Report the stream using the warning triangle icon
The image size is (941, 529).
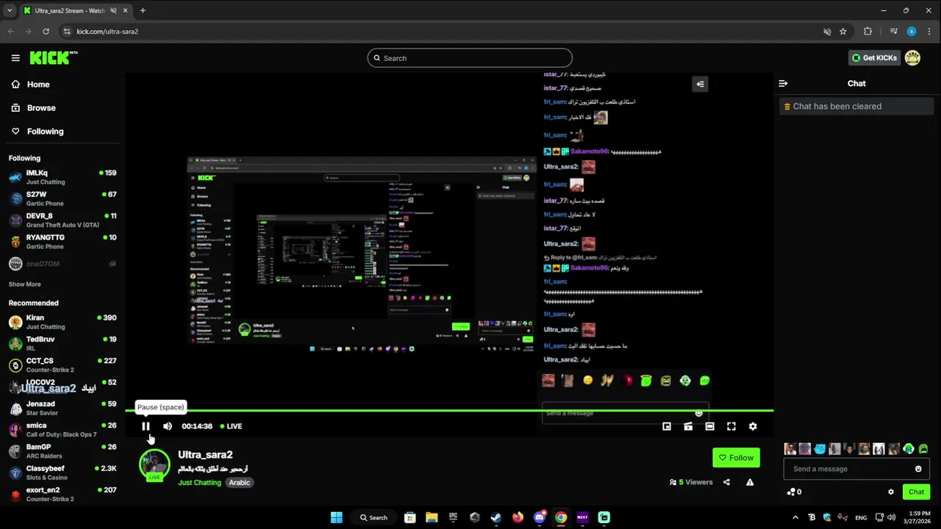click(750, 482)
